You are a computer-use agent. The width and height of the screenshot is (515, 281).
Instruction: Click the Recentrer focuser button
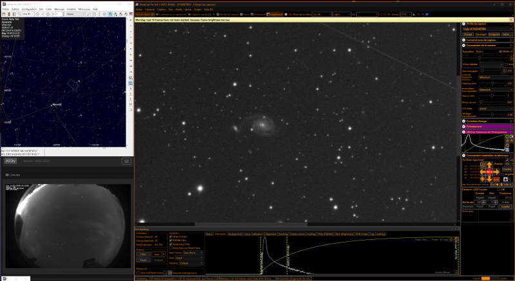[468, 206]
